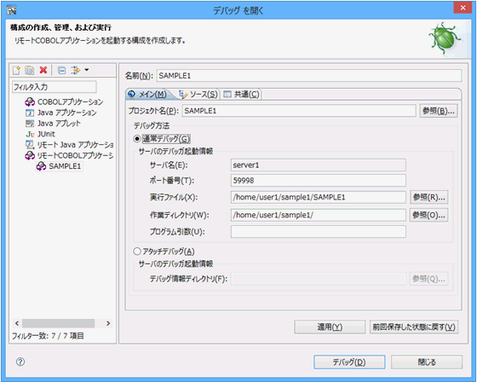Switch to the ソース(S) tab
477x382 pixels.
point(198,95)
